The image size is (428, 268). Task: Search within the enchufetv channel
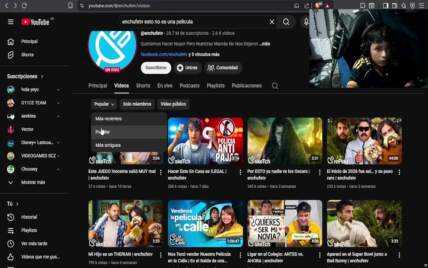[275, 86]
